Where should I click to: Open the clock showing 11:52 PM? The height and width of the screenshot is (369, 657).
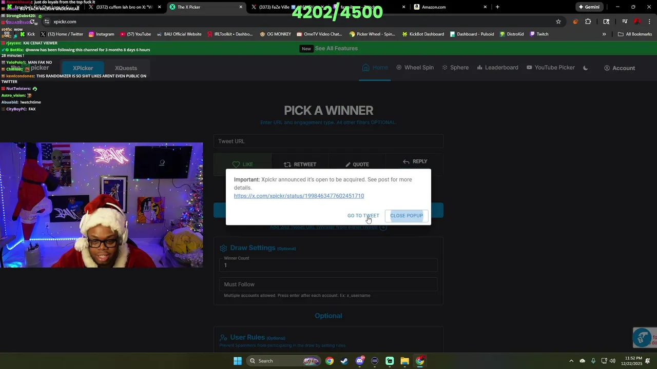(x=634, y=361)
